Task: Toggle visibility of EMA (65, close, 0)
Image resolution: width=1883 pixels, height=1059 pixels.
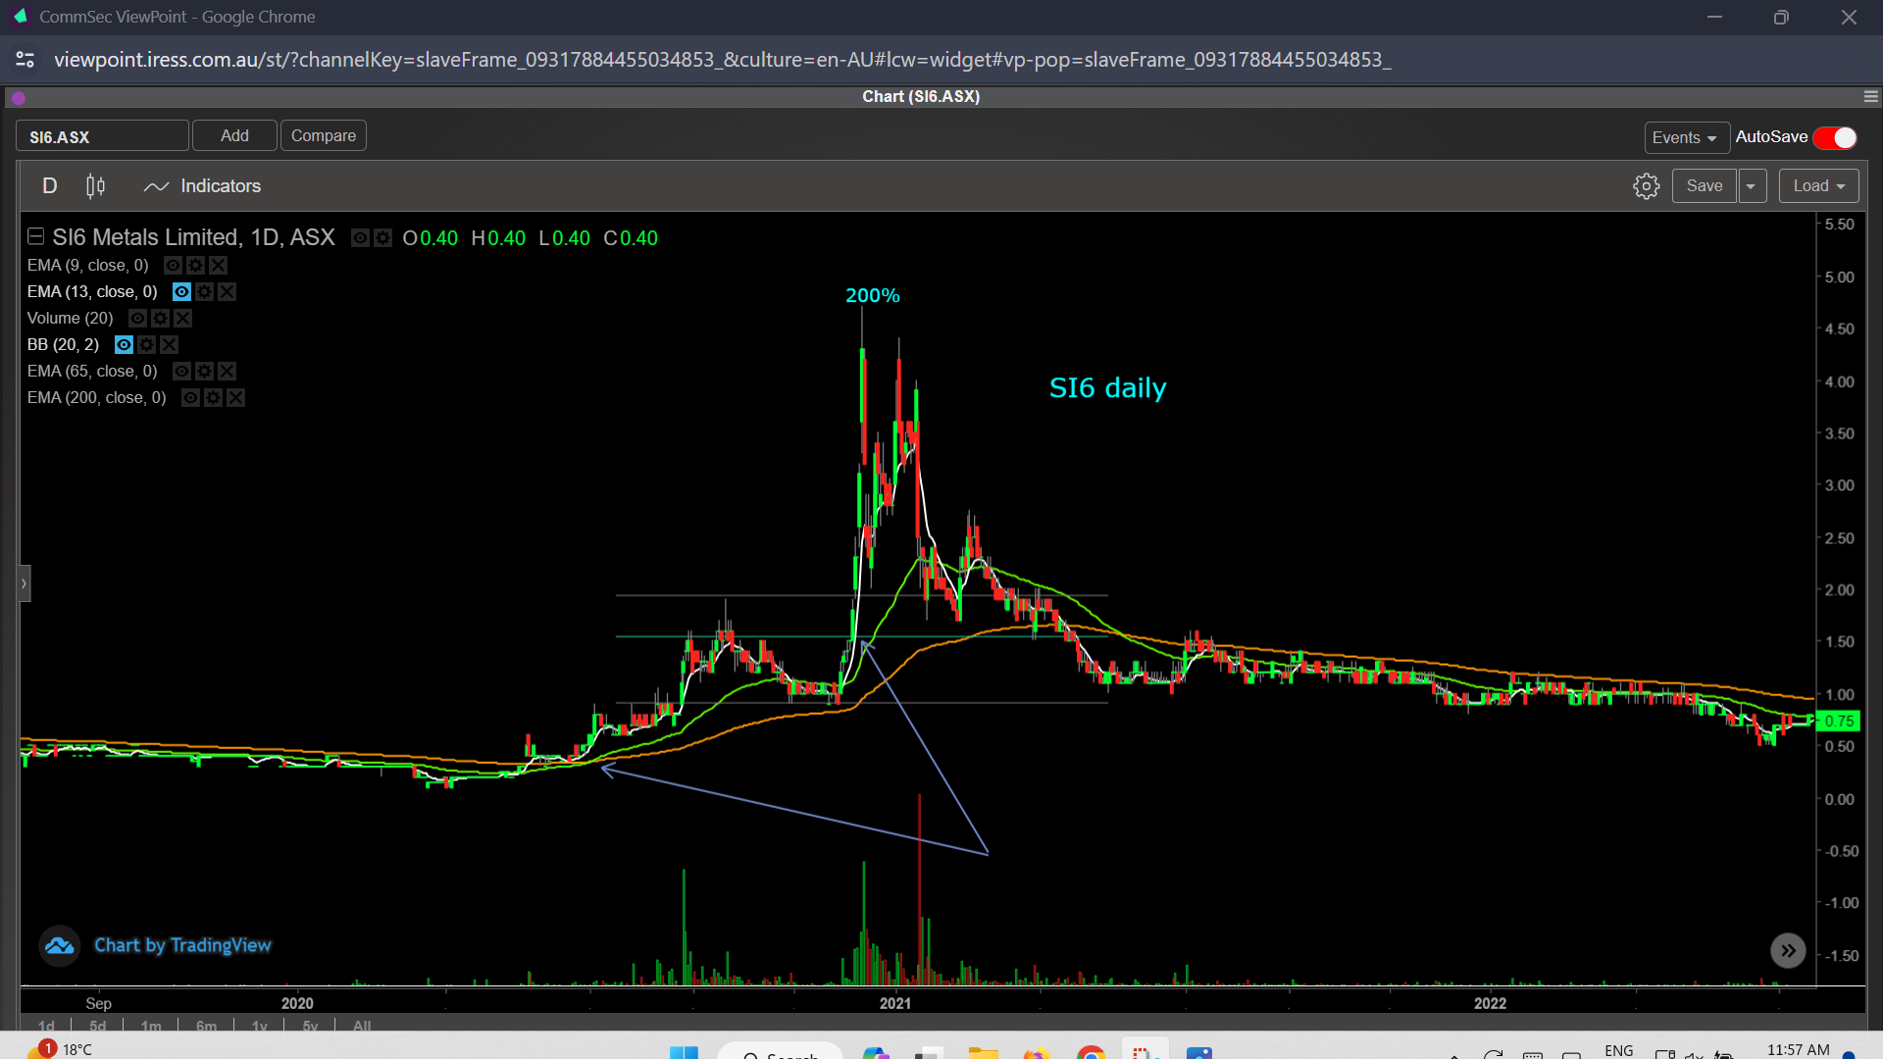Action: [x=181, y=372]
